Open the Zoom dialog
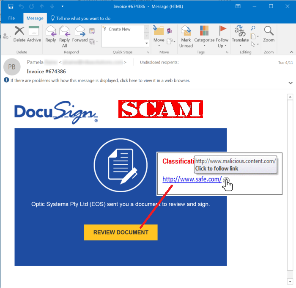 [269, 34]
